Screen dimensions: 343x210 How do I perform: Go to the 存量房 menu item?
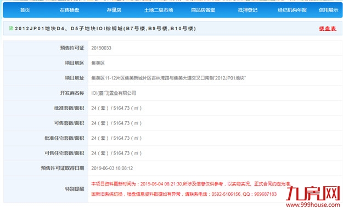point(114,10)
